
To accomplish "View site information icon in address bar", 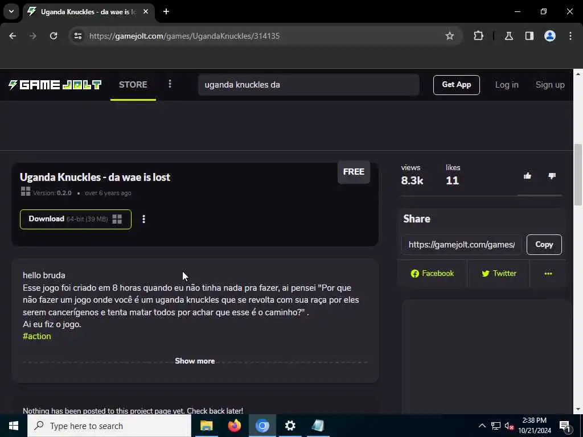I will [x=78, y=36].
